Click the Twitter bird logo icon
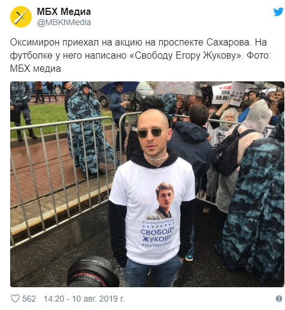 click(x=278, y=12)
